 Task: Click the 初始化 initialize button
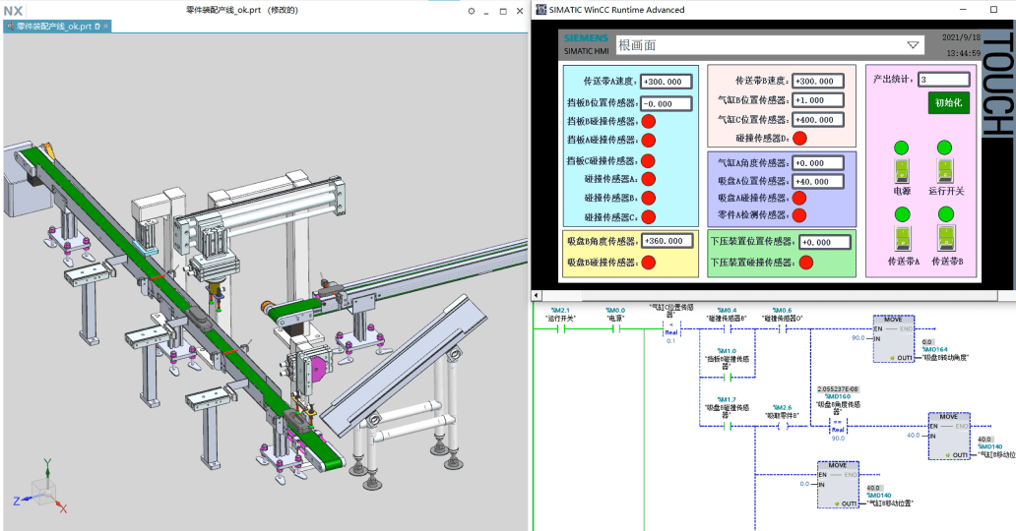click(949, 102)
